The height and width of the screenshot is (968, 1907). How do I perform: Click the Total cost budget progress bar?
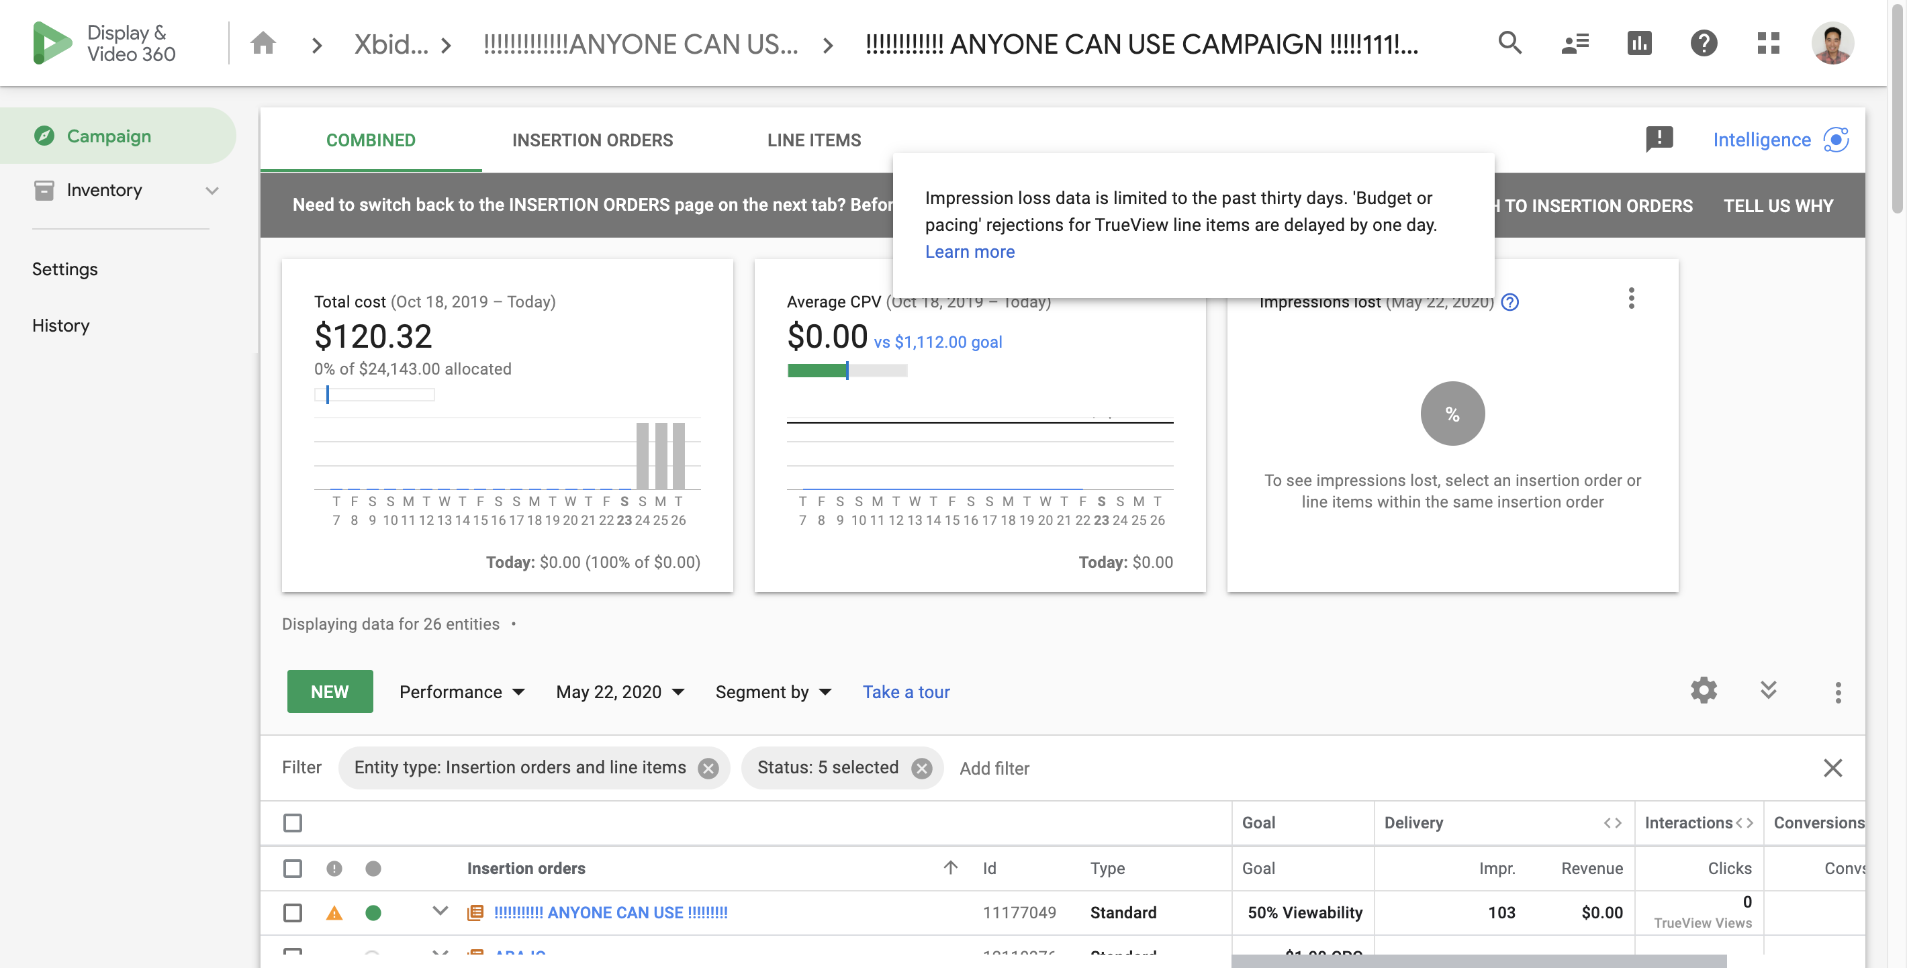tap(374, 395)
